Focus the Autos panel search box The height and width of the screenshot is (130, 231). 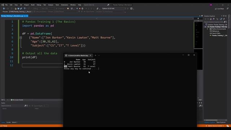pos(12,106)
